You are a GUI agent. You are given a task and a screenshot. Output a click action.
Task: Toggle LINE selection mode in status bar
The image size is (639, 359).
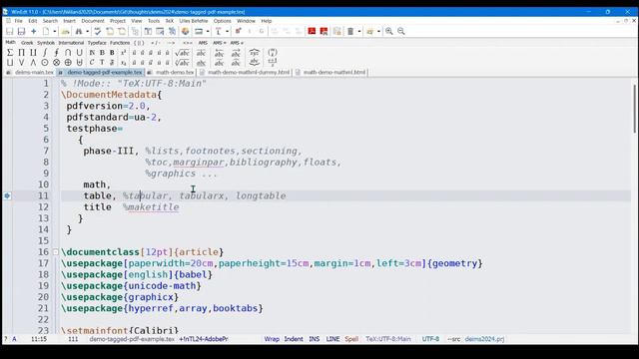332,339
